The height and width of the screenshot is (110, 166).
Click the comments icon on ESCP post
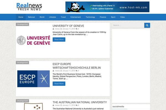(77, 71)
